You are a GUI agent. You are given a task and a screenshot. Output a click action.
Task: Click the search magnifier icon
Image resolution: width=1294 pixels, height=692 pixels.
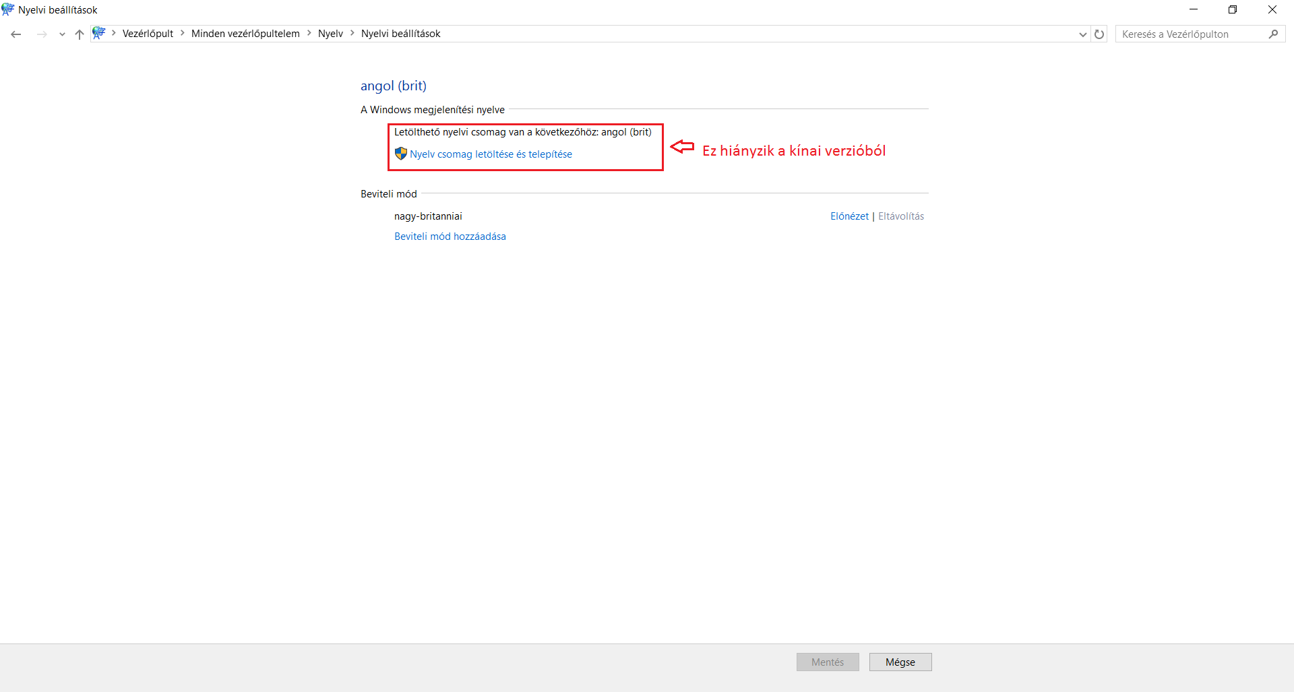click(x=1273, y=34)
